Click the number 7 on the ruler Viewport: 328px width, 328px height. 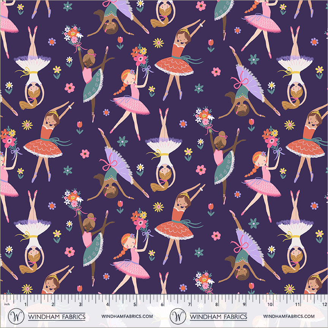tap(189, 305)
